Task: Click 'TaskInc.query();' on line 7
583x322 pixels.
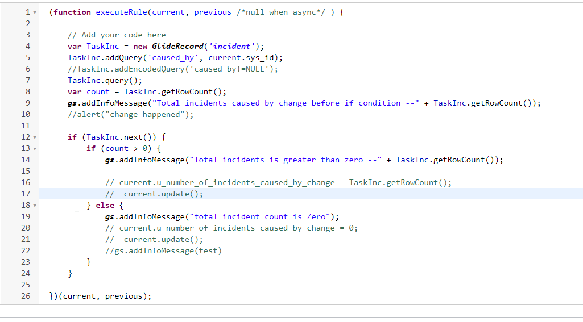Action: click(105, 81)
